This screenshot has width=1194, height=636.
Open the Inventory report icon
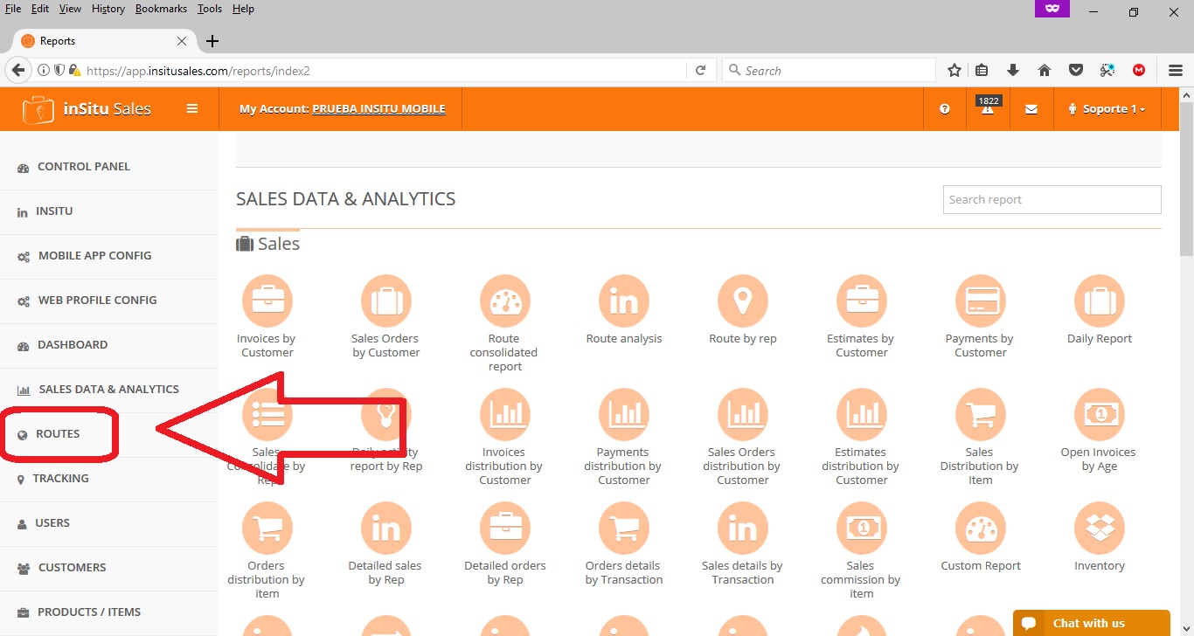(x=1099, y=529)
